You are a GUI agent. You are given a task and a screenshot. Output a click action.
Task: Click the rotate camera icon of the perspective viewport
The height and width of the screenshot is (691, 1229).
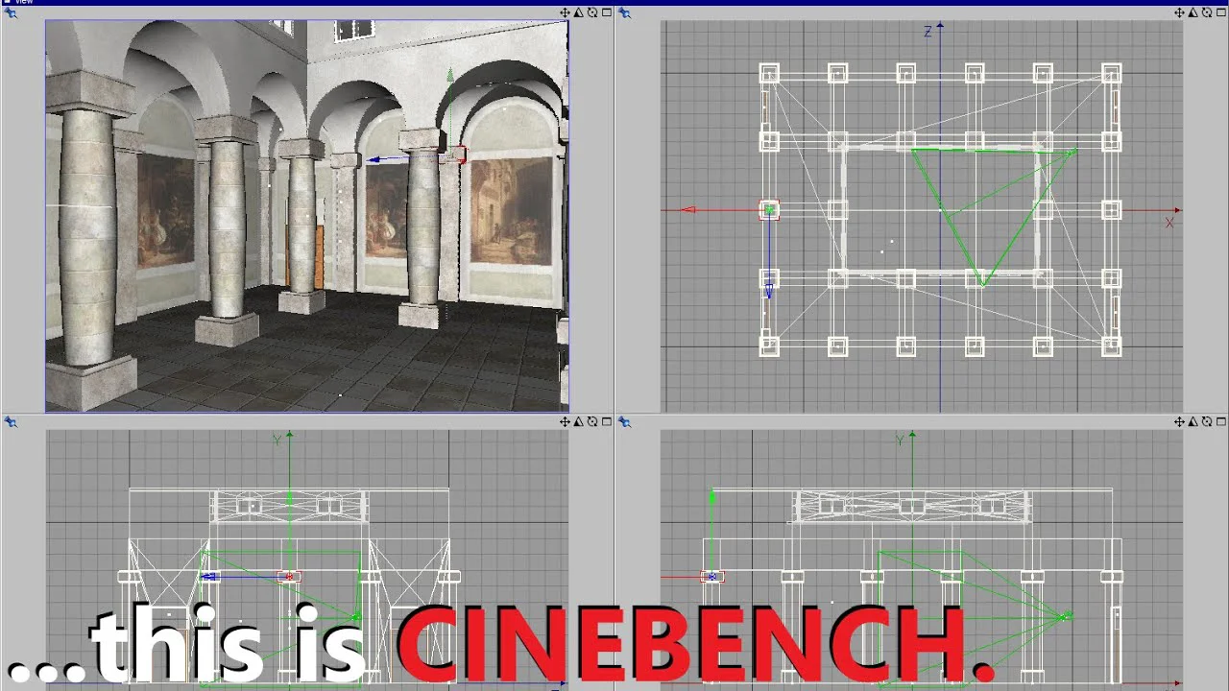click(x=592, y=12)
